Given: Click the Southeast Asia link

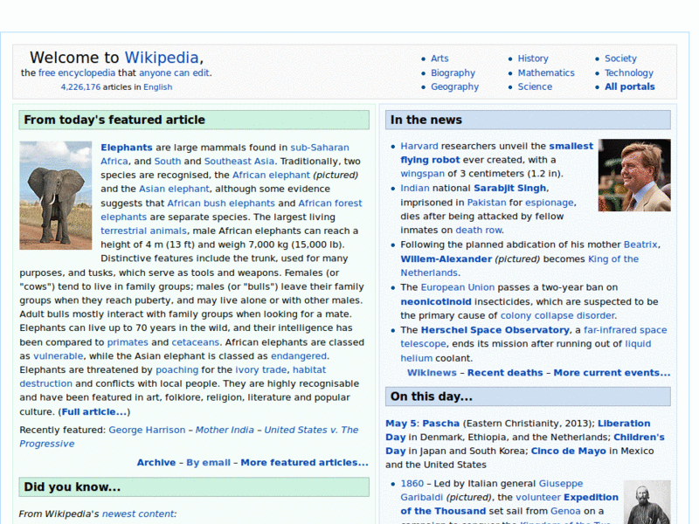Looking at the screenshot, I should click(239, 162).
